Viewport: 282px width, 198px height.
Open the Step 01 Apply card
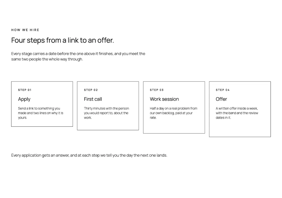click(x=42, y=104)
